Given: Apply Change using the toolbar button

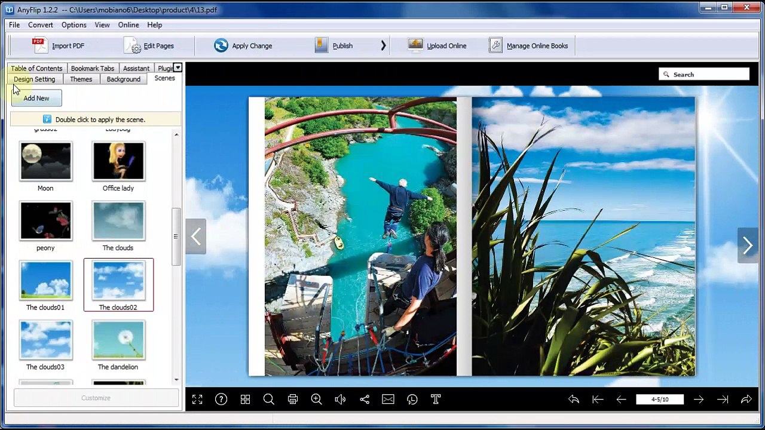Looking at the screenshot, I should click(x=243, y=45).
